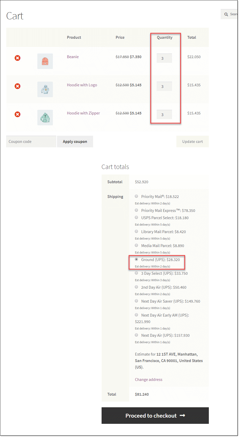Viewport: 239px width, 437px height.
Task: Open the Hoodie with Logo link
Action: (x=82, y=85)
